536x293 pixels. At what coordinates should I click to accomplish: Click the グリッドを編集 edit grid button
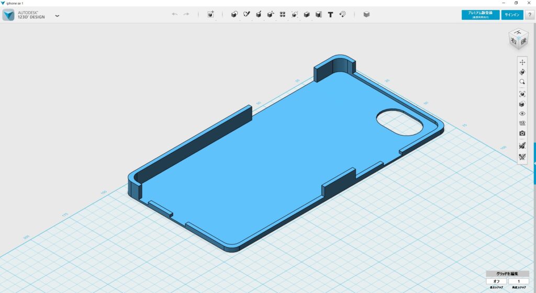coord(507,274)
